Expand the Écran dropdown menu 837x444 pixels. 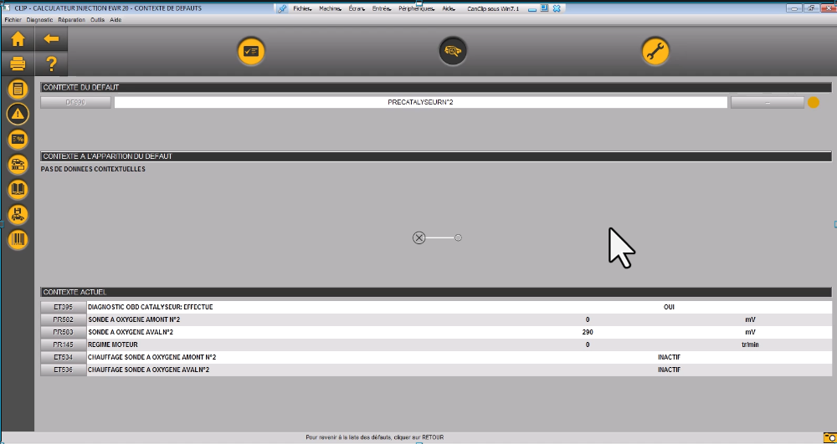tap(357, 8)
